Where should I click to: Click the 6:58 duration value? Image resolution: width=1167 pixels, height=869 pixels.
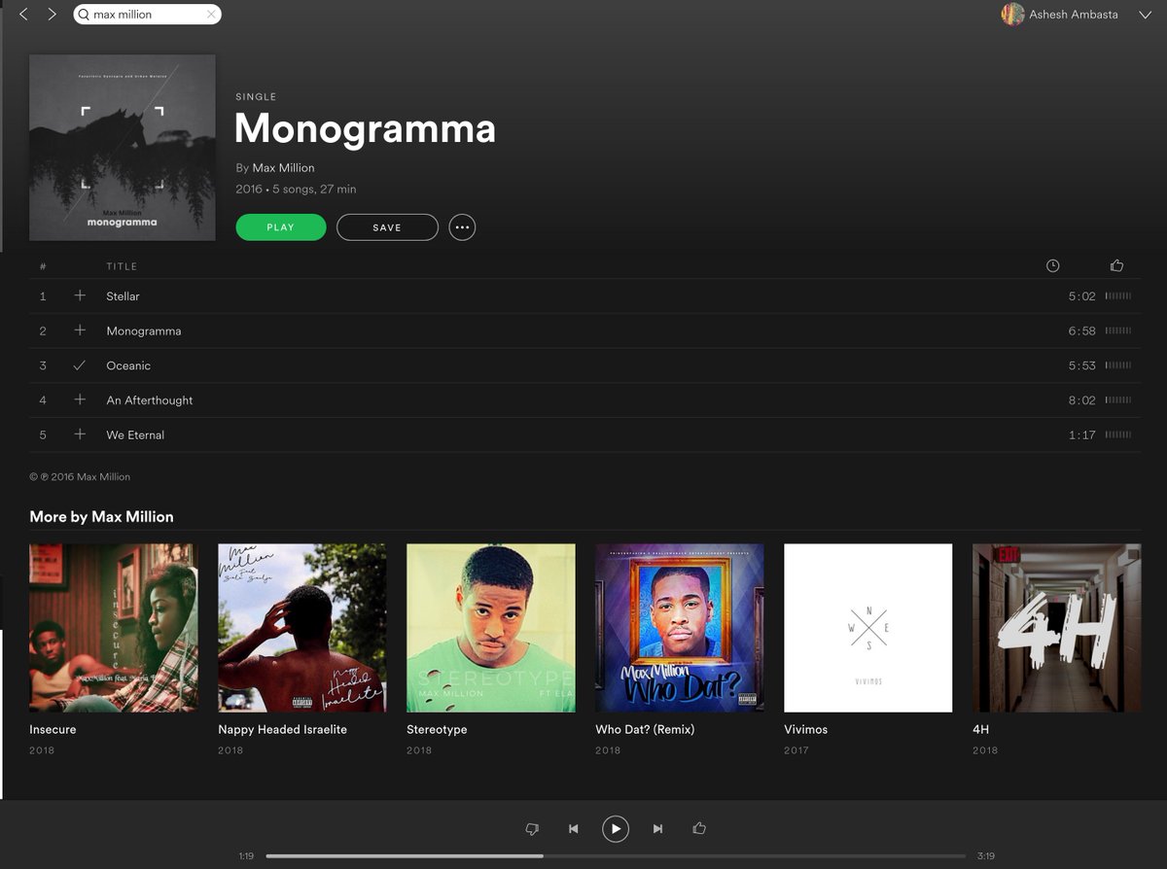click(1081, 331)
